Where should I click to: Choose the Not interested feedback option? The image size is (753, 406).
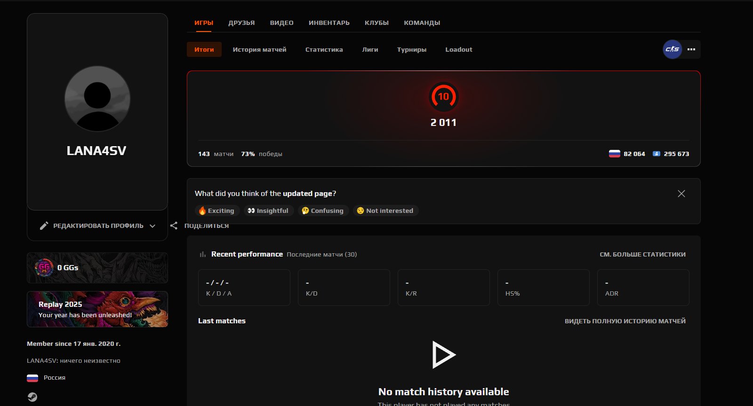(385, 211)
